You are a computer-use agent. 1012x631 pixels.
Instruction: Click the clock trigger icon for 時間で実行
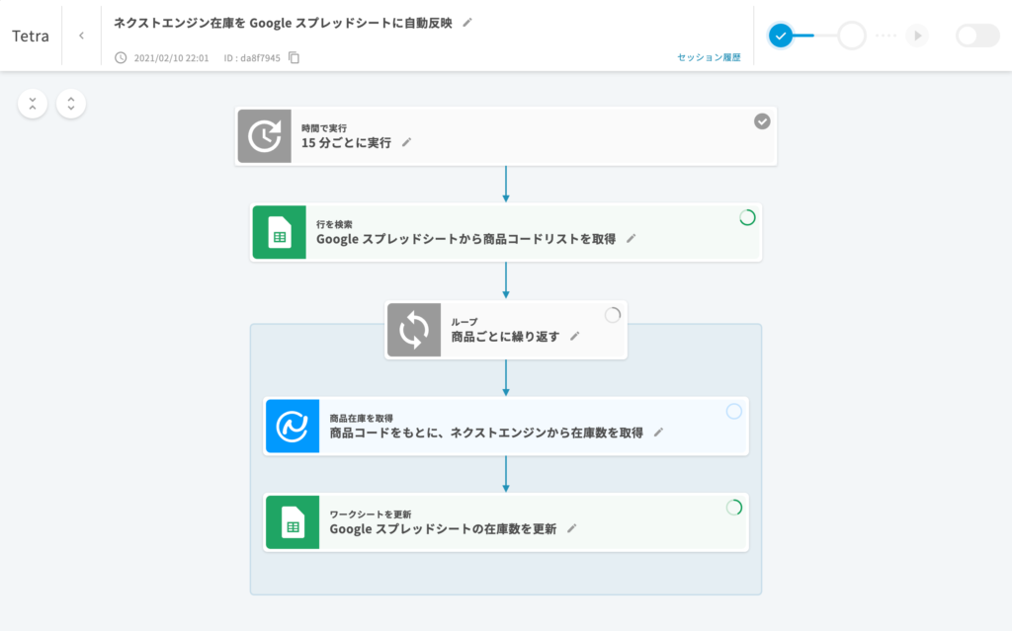[265, 136]
